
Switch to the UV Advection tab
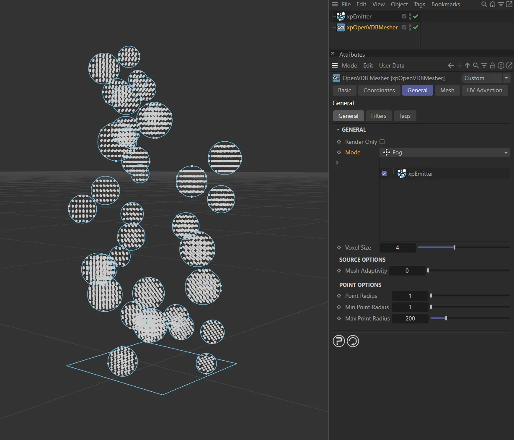[x=484, y=91]
